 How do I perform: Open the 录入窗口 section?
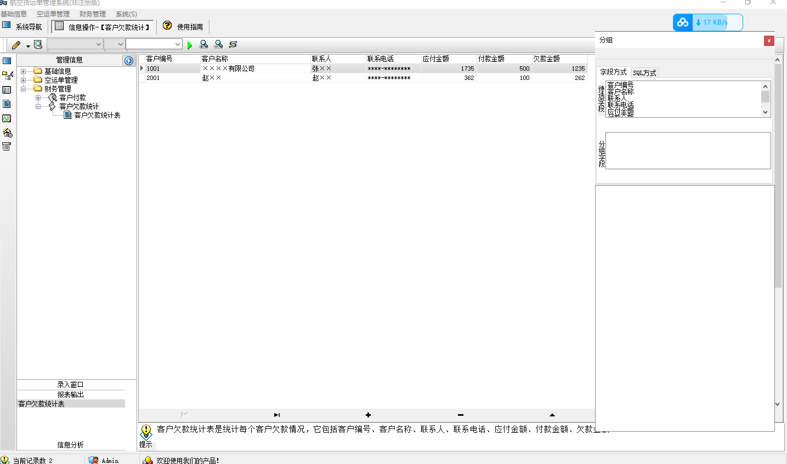pos(71,385)
